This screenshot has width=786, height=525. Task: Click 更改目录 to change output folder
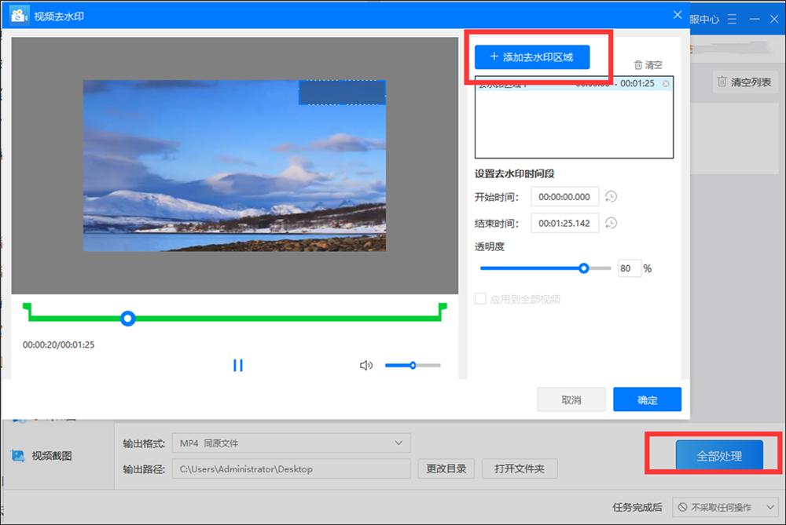[x=446, y=469]
